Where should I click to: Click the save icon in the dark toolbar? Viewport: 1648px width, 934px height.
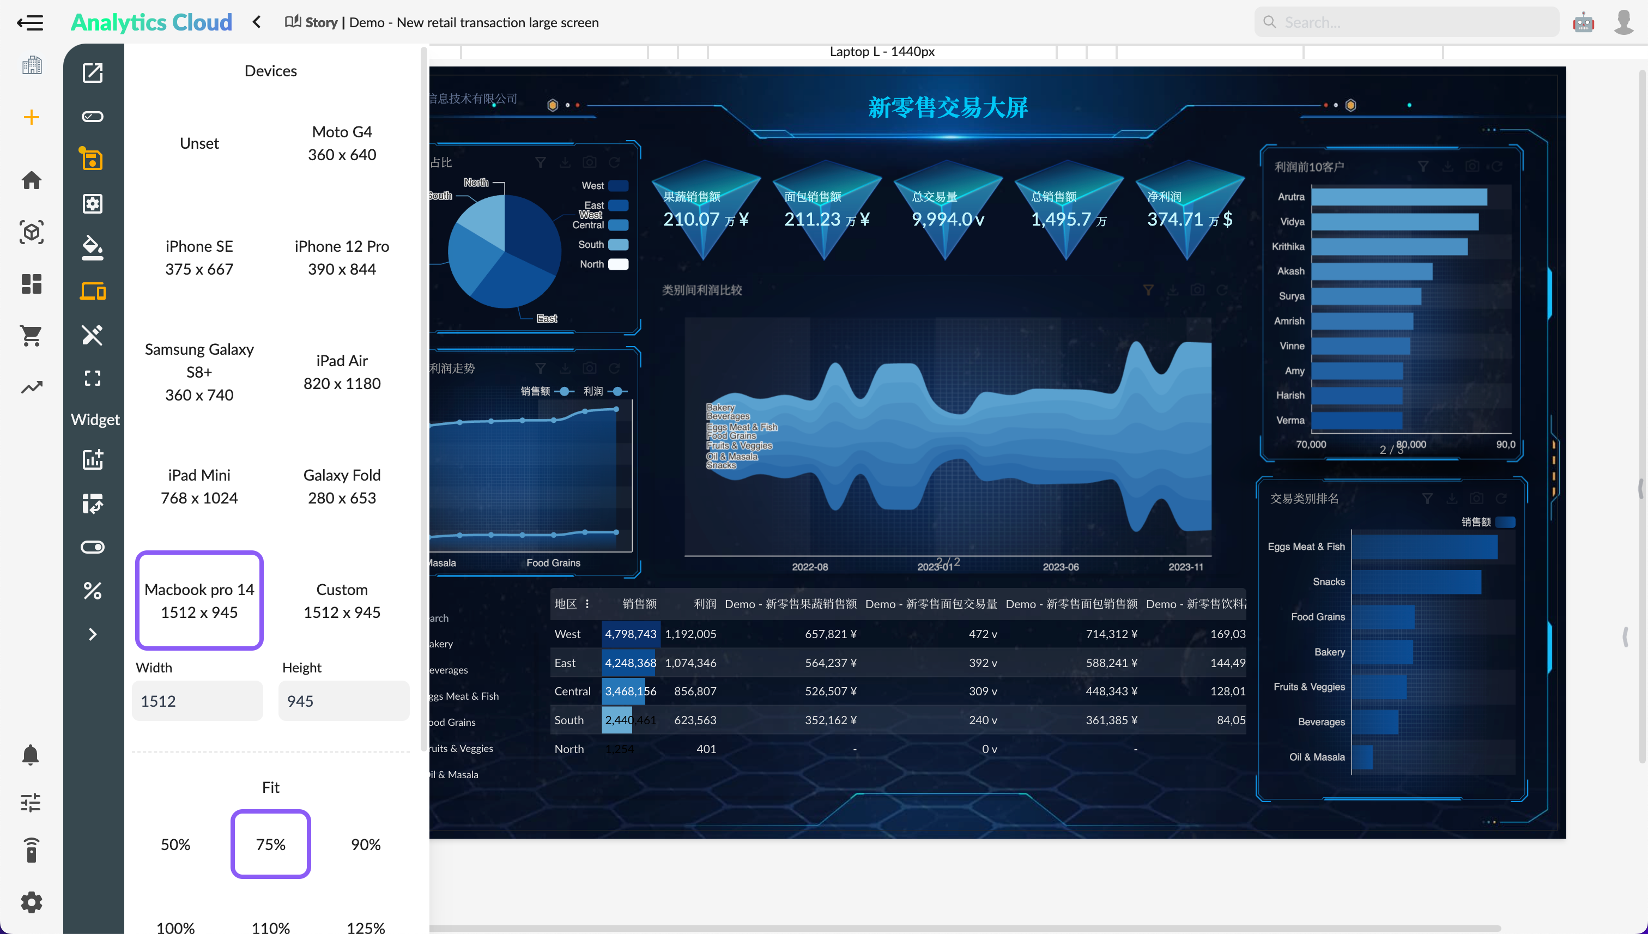(x=93, y=159)
